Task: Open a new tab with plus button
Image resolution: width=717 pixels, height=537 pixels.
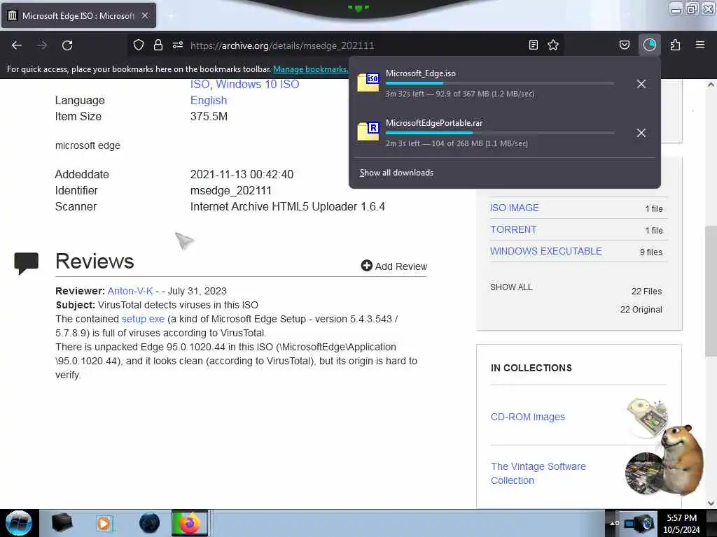Action: click(x=171, y=16)
